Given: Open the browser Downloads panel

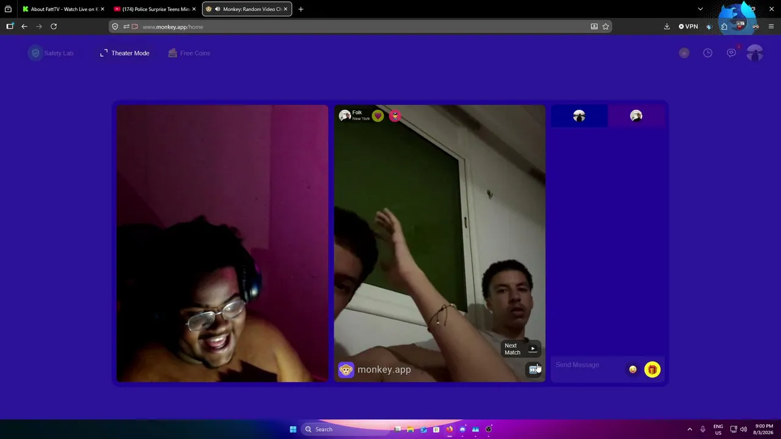Looking at the screenshot, I should click(x=667, y=26).
